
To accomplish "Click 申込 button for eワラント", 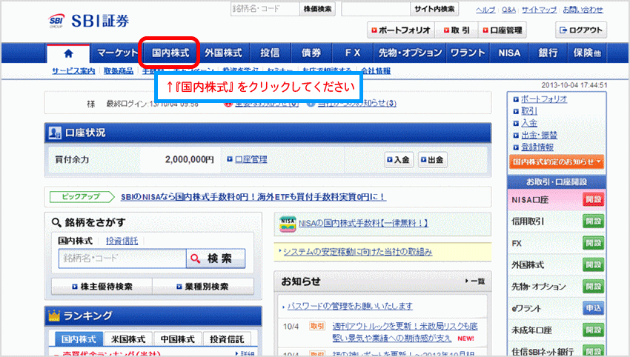I will (x=594, y=308).
